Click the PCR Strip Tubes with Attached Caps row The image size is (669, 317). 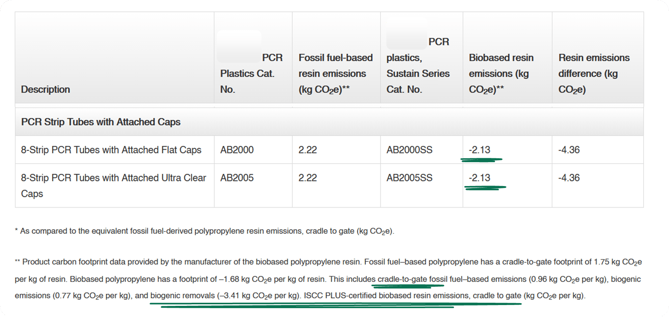pyautogui.click(x=101, y=122)
